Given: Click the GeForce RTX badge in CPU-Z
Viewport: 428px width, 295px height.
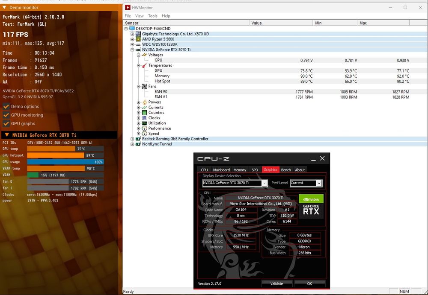Looking at the screenshot, I should [x=311, y=210].
